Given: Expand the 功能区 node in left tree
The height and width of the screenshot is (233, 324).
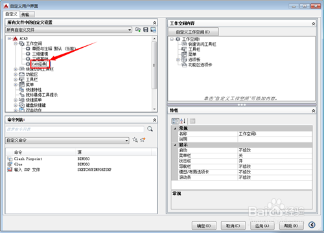Looking at the screenshot, I should tap(16, 74).
